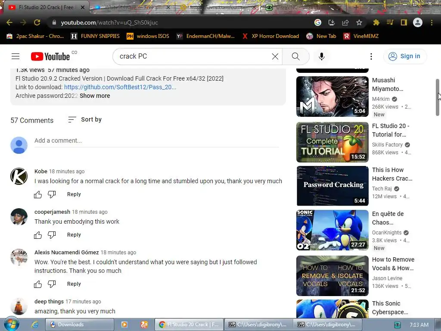The image size is (441, 331).
Task: Go back with browser back arrow
Action: (x=9, y=22)
